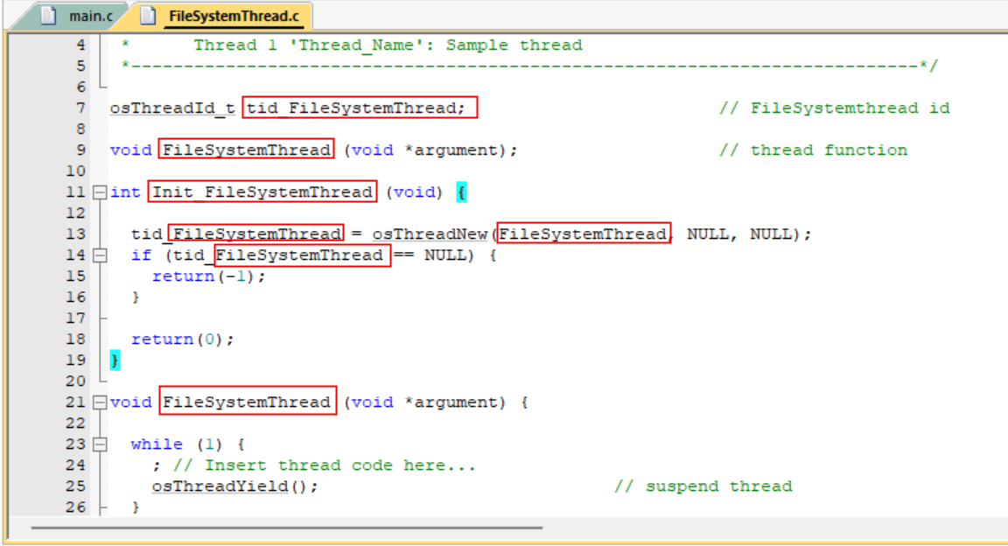Click the file icon on FileSystemThread.c tab

click(x=149, y=16)
